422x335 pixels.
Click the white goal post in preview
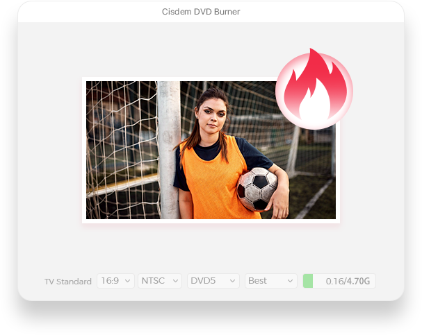[169, 150]
